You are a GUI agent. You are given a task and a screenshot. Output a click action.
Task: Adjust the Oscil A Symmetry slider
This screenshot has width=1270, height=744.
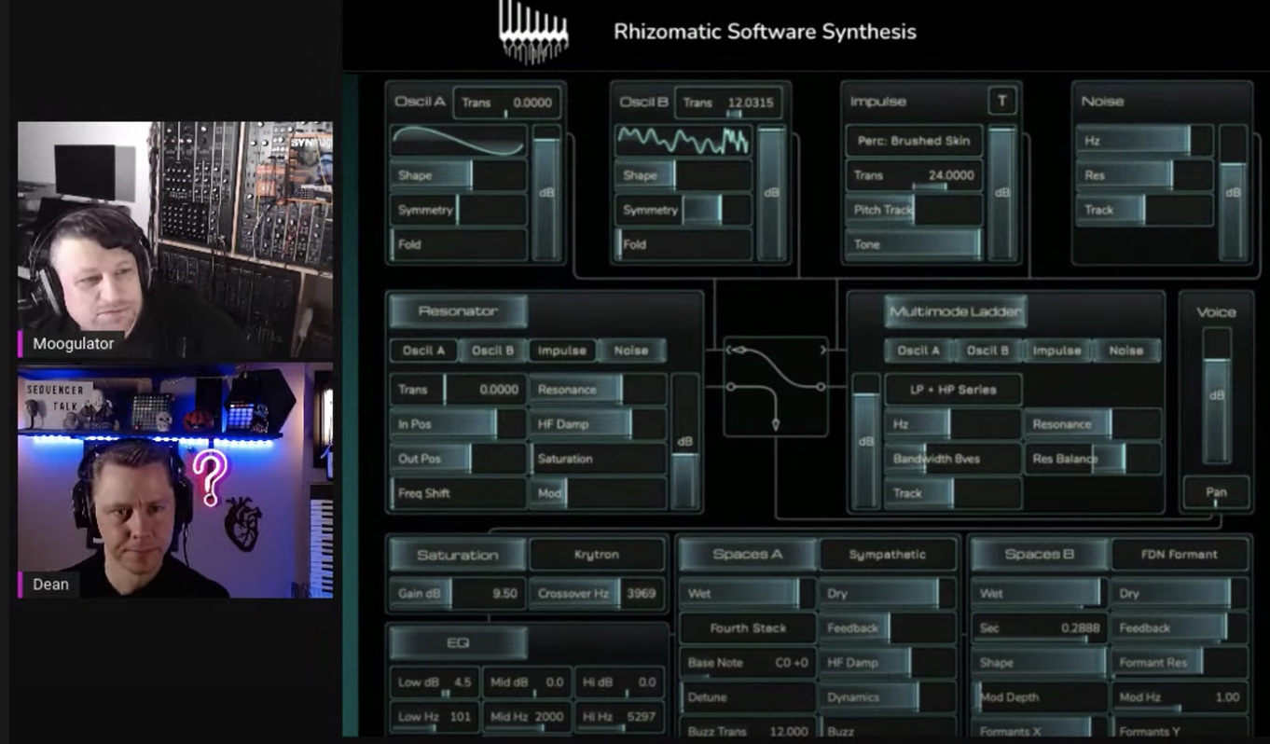point(458,210)
